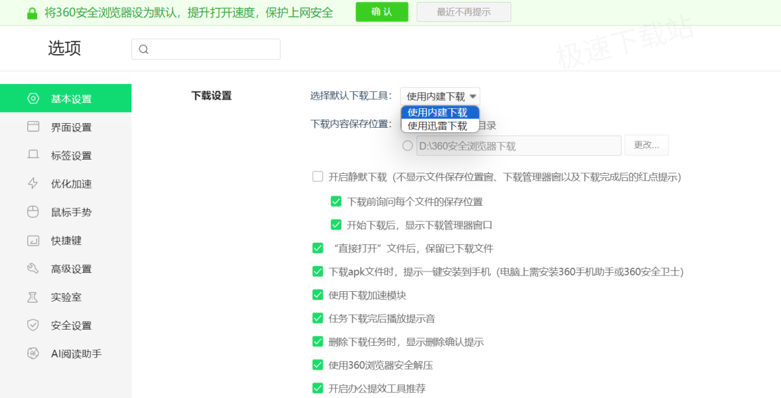Click the D:\360安全浏览器下载 path field
Image resolution: width=781 pixels, height=398 pixels.
point(519,145)
